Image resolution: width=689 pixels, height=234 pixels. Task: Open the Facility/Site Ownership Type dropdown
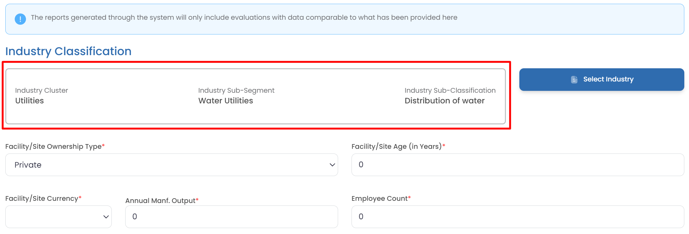pyautogui.click(x=172, y=165)
